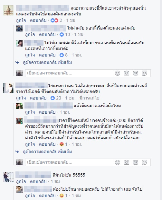Click the emoji icon in first reply box
This screenshot has height=200, width=162.
(118, 73)
